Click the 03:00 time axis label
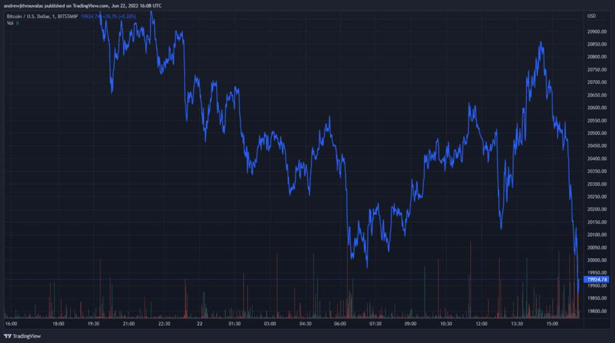Screen dimensions: 615x343 pos(270,324)
